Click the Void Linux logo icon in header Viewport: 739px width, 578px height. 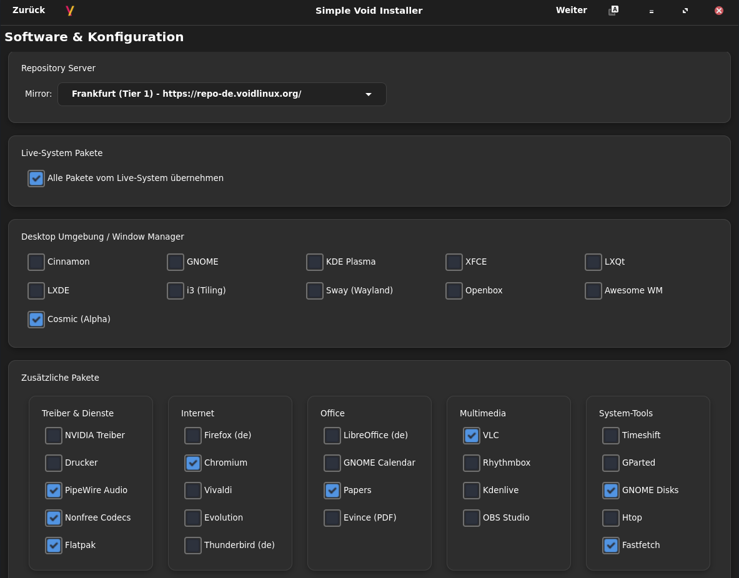click(70, 11)
